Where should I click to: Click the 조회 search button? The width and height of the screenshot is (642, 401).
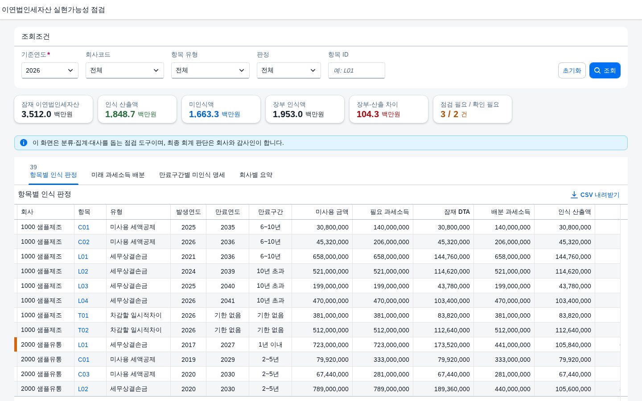coord(605,70)
